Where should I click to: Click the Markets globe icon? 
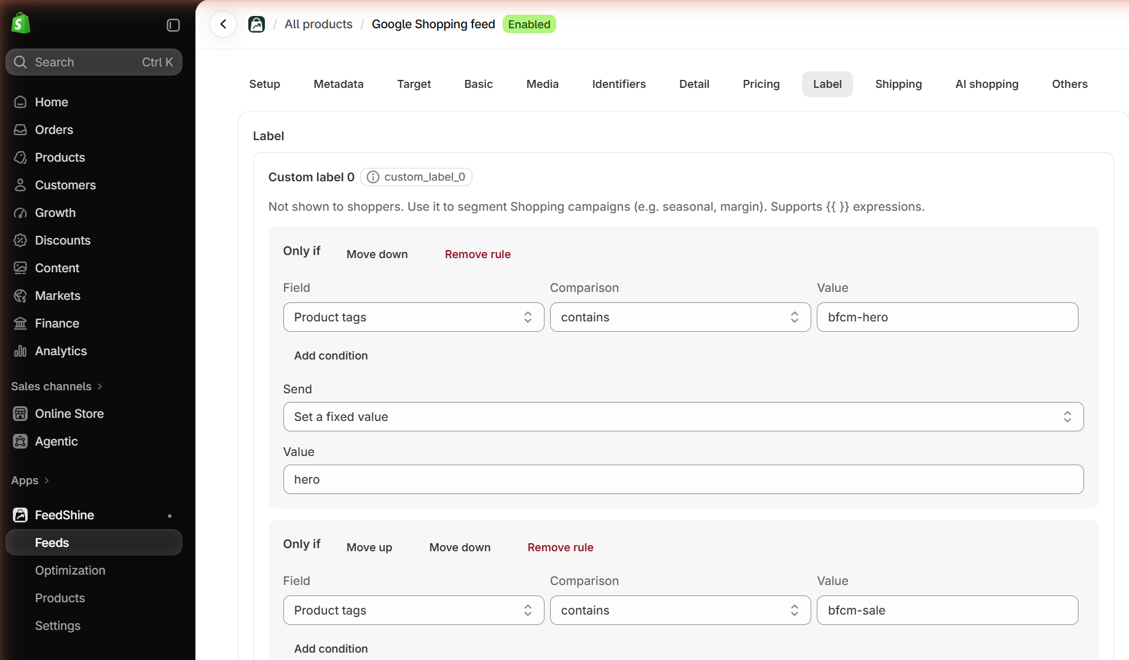tap(20, 296)
